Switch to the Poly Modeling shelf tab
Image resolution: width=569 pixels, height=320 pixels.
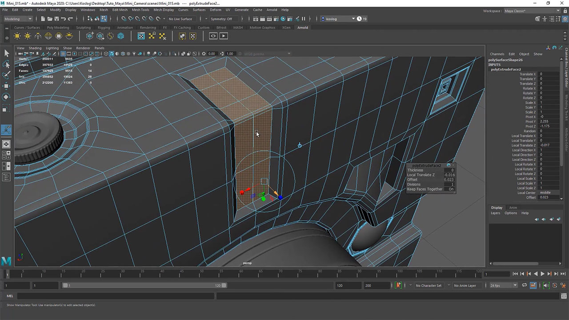[58, 28]
